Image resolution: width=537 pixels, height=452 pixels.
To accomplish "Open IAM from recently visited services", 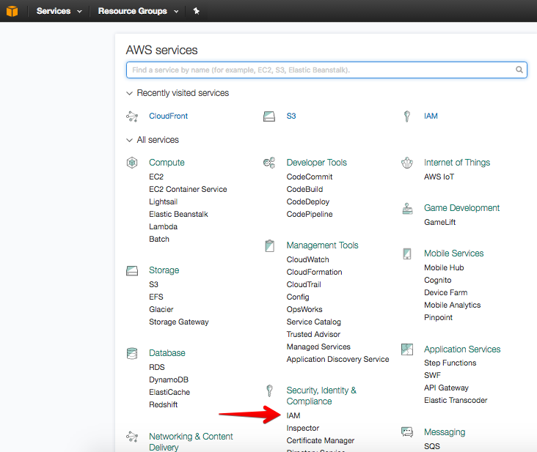I will click(431, 116).
